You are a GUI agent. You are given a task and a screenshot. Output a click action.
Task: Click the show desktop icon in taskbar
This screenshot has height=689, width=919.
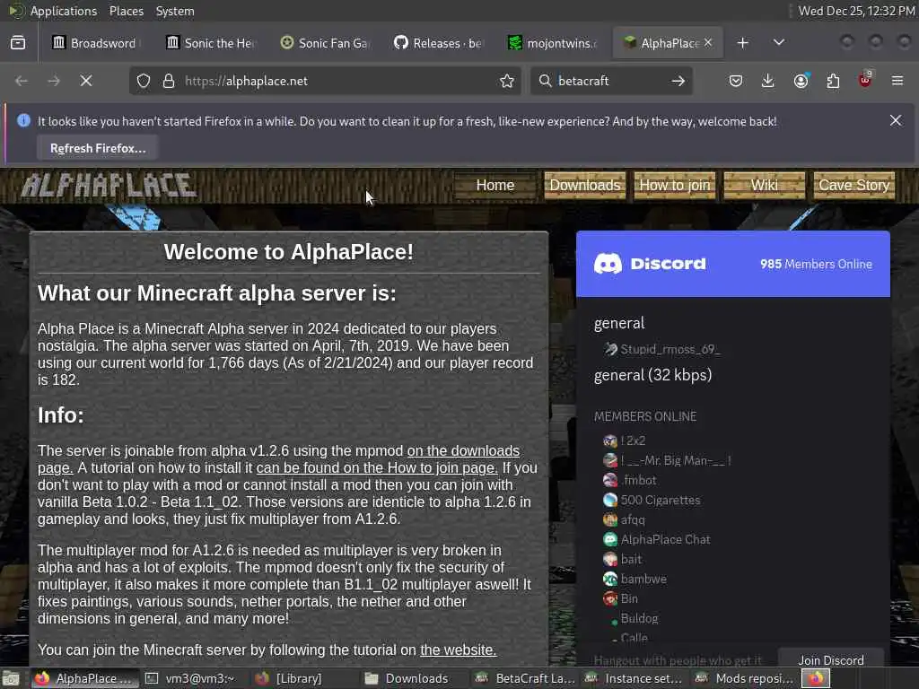pos(11,678)
